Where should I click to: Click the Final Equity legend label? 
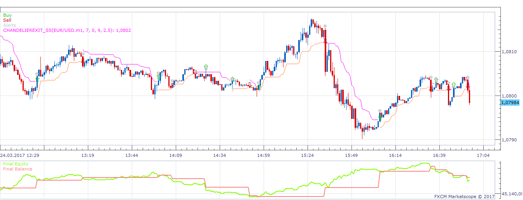tap(16, 164)
